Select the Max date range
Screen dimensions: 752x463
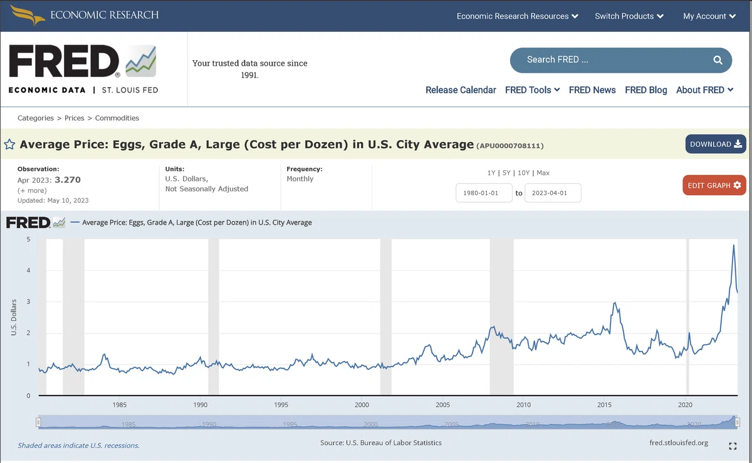(x=543, y=173)
